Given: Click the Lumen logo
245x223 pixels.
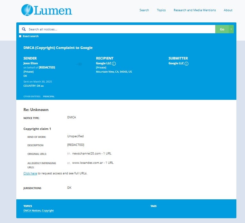Looking at the screenshot, I should [x=47, y=10].
